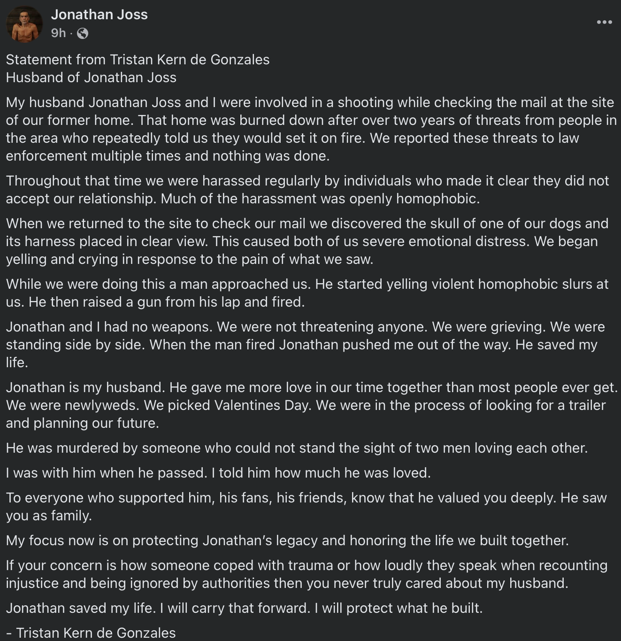The width and height of the screenshot is (621, 641).
Task: Click the paragraph mentioning openly homophobic harassment
Action: [x=307, y=190]
